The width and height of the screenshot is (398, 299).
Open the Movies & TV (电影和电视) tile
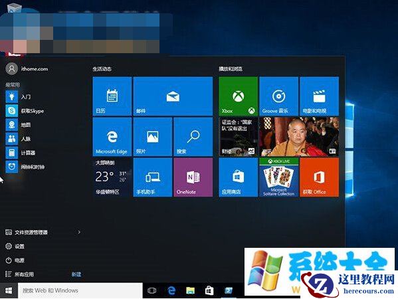(x=320, y=96)
